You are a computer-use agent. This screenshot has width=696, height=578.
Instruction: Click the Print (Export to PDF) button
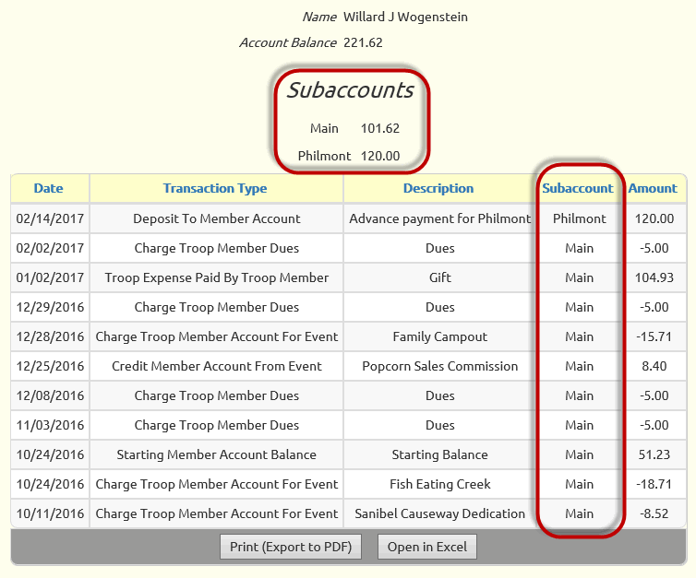[291, 547]
